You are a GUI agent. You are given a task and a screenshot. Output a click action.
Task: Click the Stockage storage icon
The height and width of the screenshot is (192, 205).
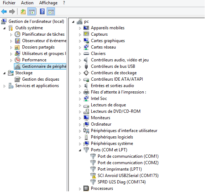11,73
